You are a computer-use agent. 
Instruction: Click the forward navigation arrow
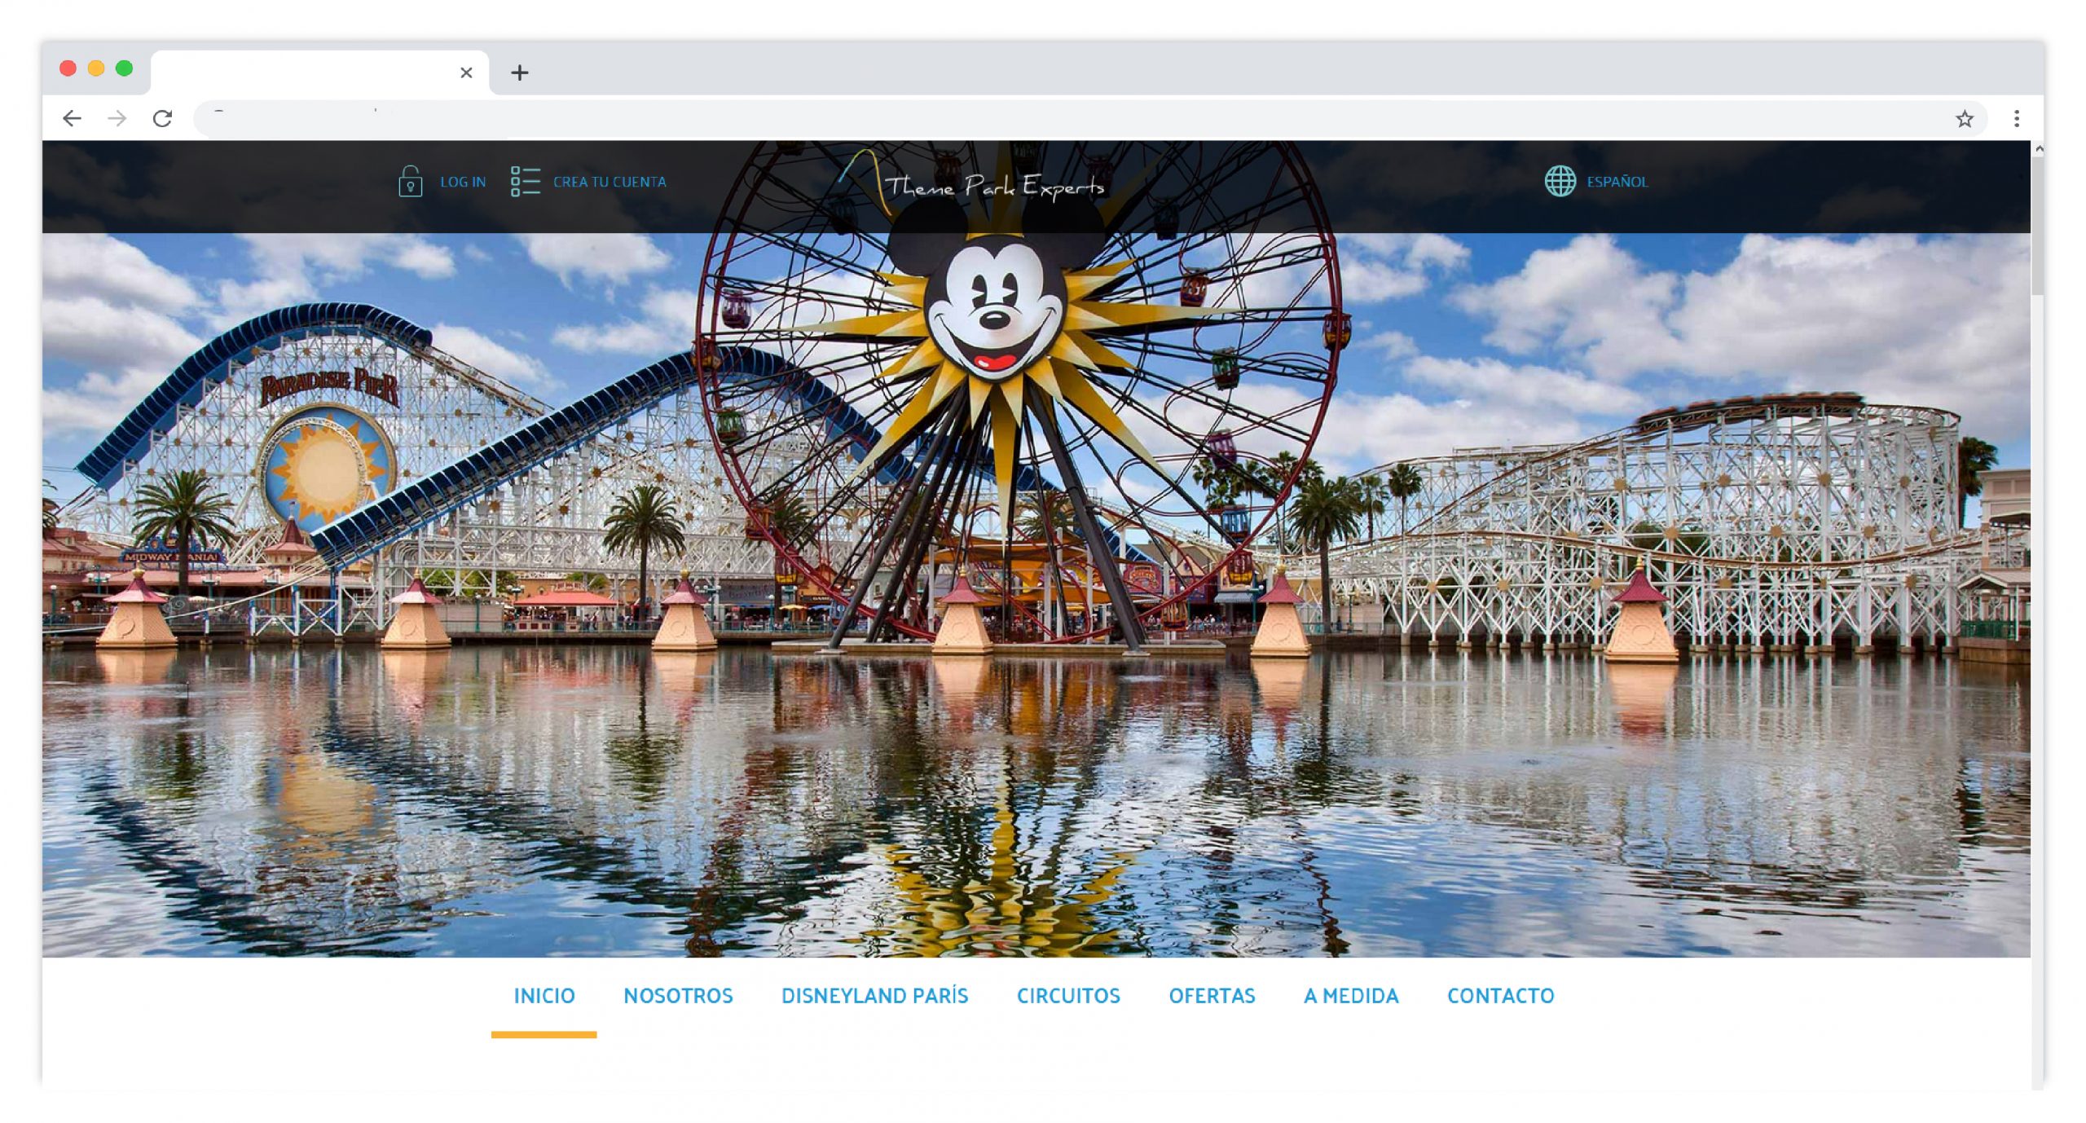pos(117,119)
